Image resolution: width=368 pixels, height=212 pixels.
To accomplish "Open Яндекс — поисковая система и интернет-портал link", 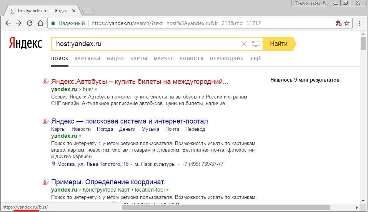I will tap(129, 121).
